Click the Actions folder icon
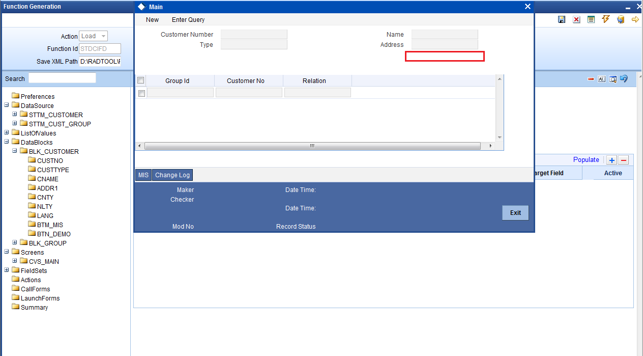Screen dimensions: 643x356 (x=16, y=279)
